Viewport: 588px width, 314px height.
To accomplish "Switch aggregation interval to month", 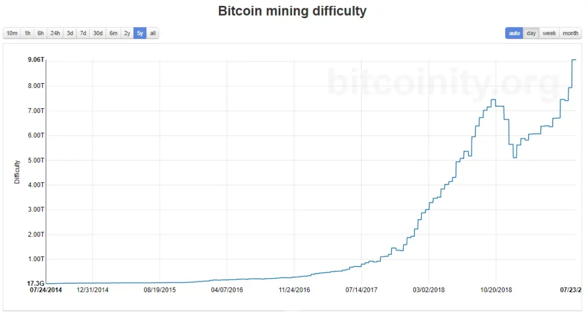I will 570,33.
